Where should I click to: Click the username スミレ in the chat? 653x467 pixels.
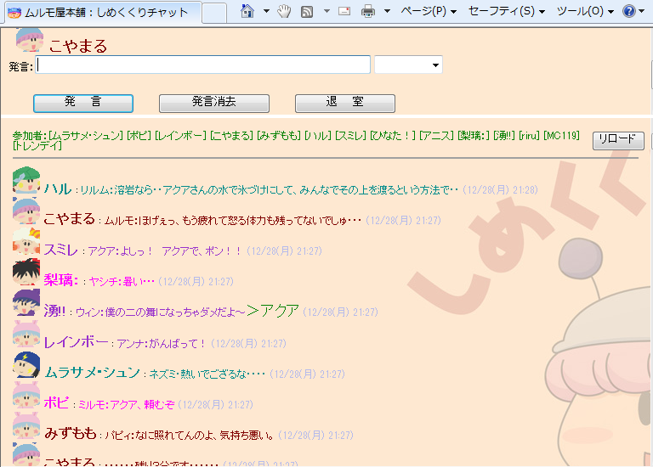coord(61,250)
